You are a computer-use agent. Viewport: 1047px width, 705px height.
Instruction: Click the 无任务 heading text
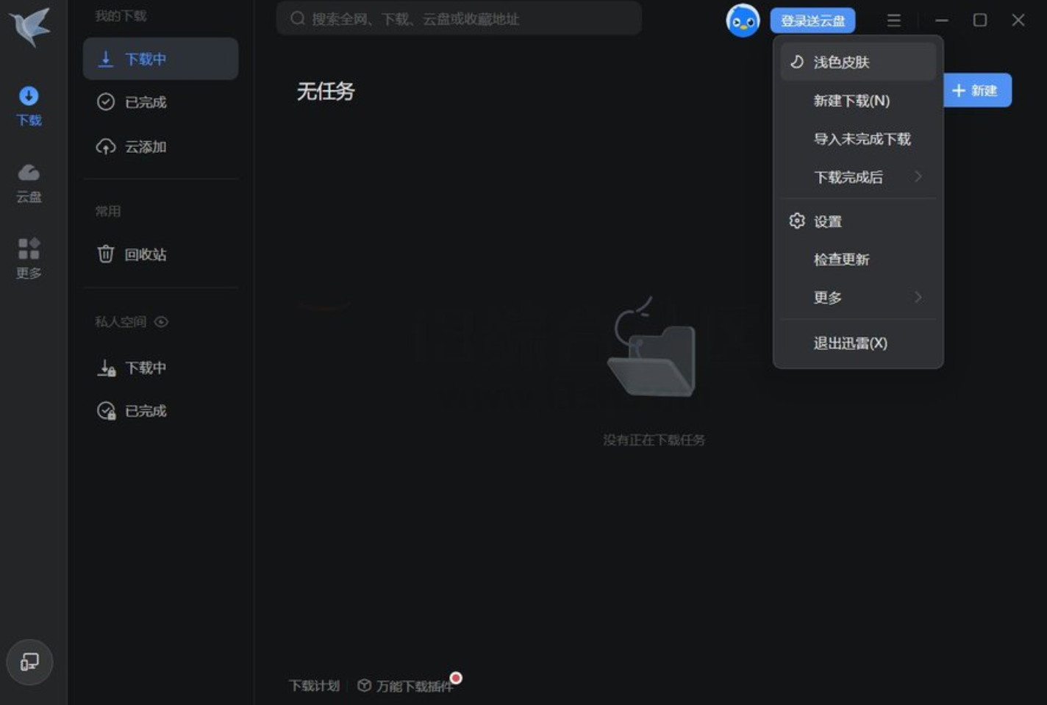click(326, 91)
